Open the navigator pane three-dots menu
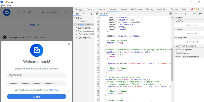 [91, 14]
